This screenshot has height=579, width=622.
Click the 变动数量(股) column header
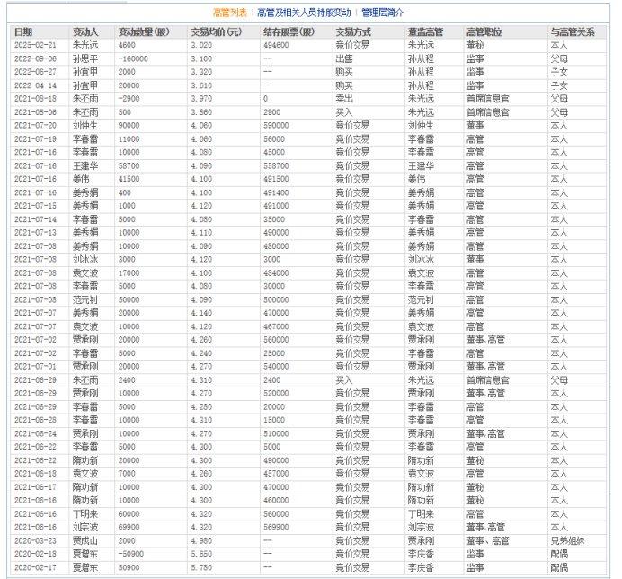(144, 31)
